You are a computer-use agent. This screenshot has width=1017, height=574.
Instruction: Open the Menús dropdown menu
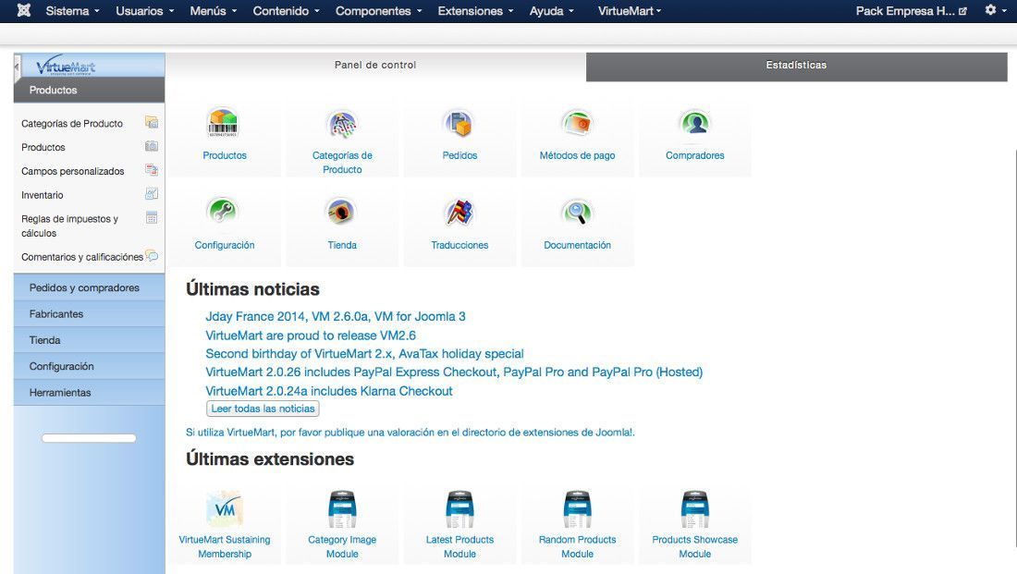pos(214,11)
